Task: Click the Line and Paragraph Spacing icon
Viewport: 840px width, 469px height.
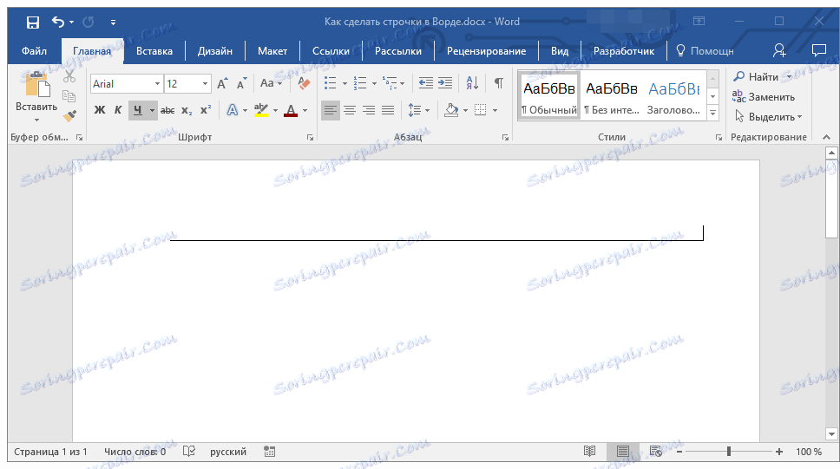Action: pos(415,110)
